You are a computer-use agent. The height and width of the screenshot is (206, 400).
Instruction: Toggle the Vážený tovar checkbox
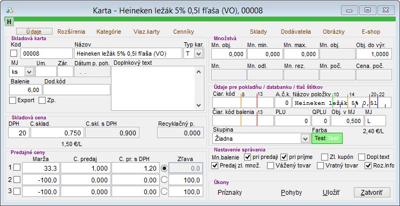270,165
